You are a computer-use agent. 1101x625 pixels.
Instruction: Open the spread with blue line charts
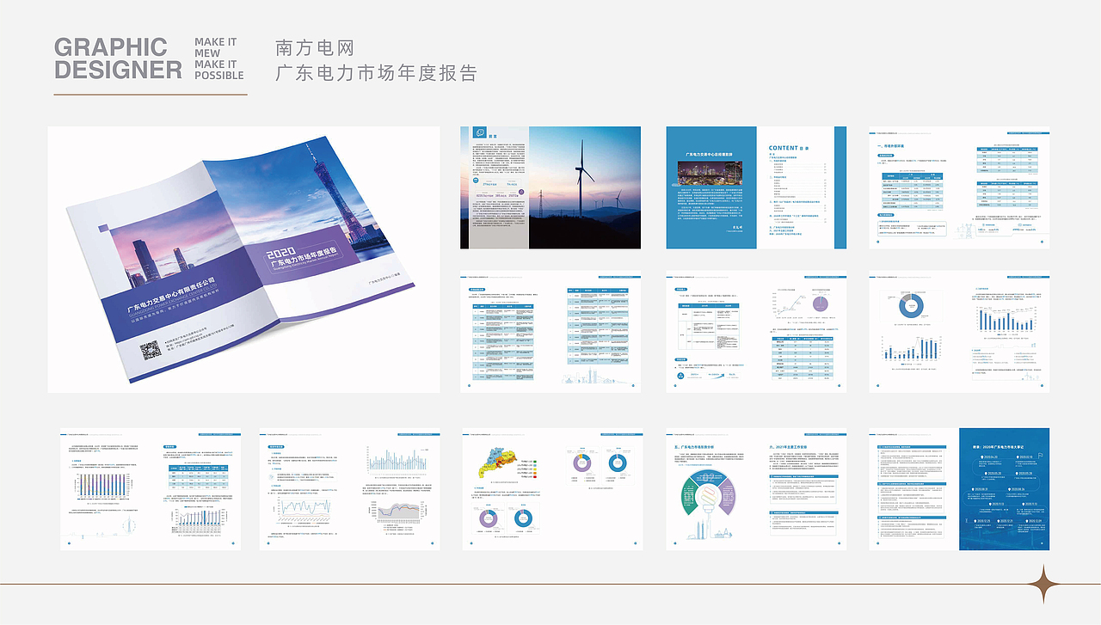pyautogui.click(x=349, y=489)
